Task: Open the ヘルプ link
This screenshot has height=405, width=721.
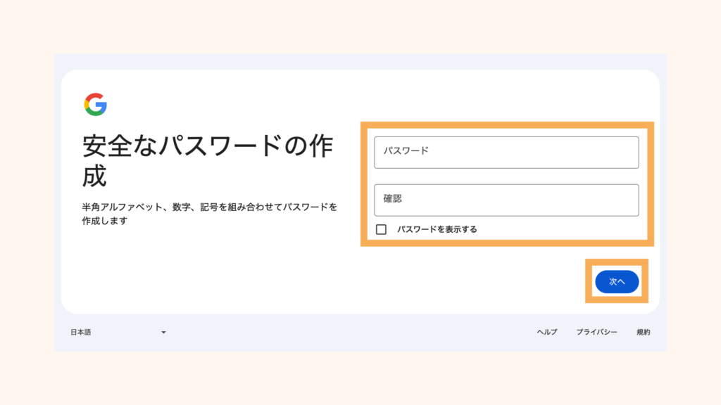Action: 546,332
